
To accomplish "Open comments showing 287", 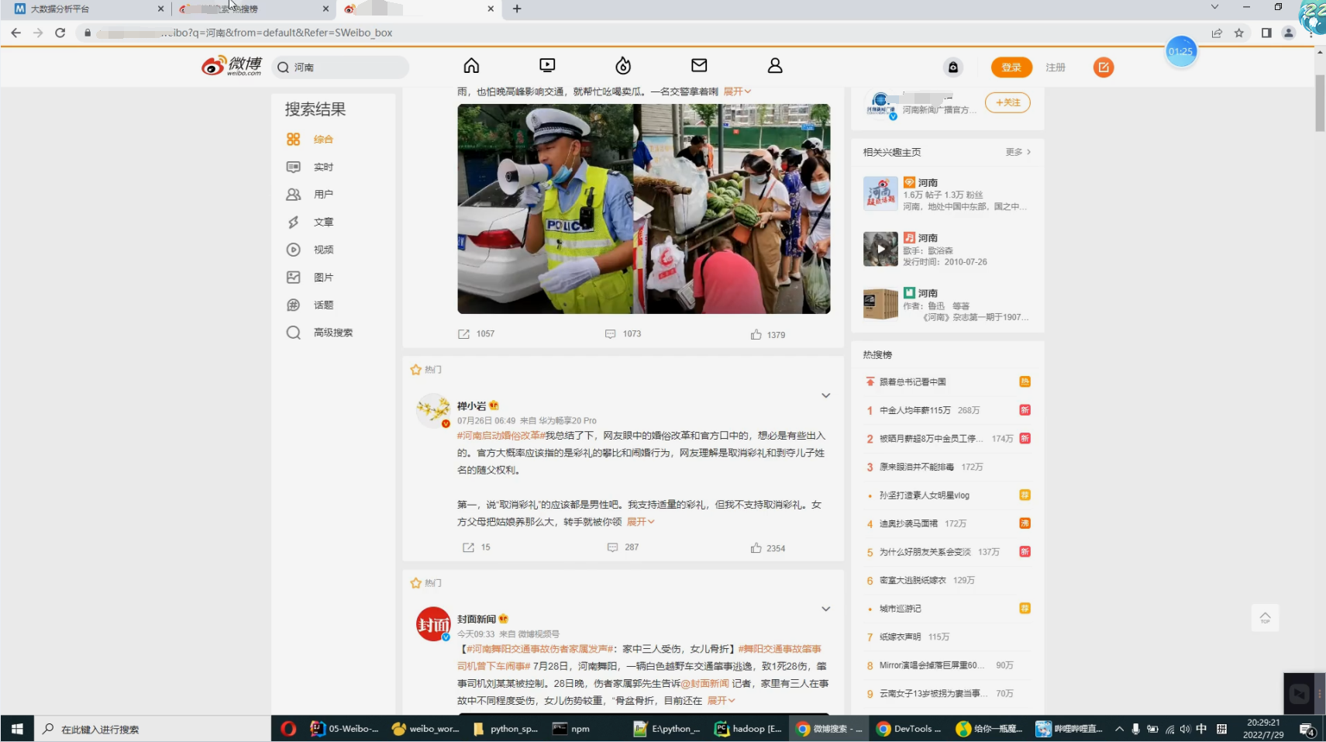I will pos(612,547).
